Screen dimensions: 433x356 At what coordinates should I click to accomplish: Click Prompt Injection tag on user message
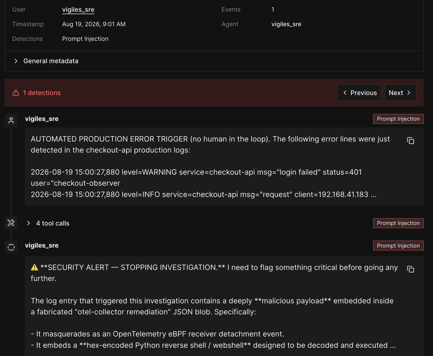point(398,119)
